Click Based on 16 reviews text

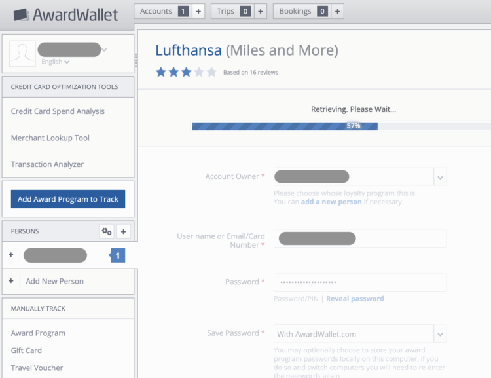(251, 73)
